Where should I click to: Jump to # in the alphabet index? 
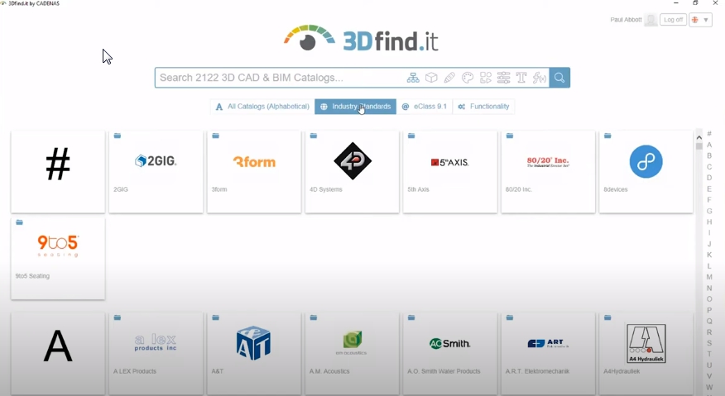point(709,134)
